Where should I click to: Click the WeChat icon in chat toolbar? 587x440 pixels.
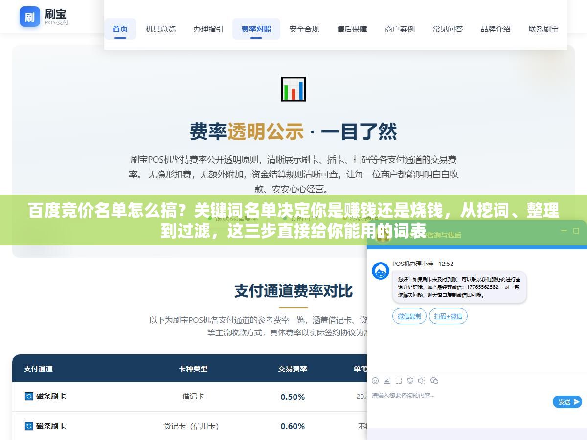[434, 380]
